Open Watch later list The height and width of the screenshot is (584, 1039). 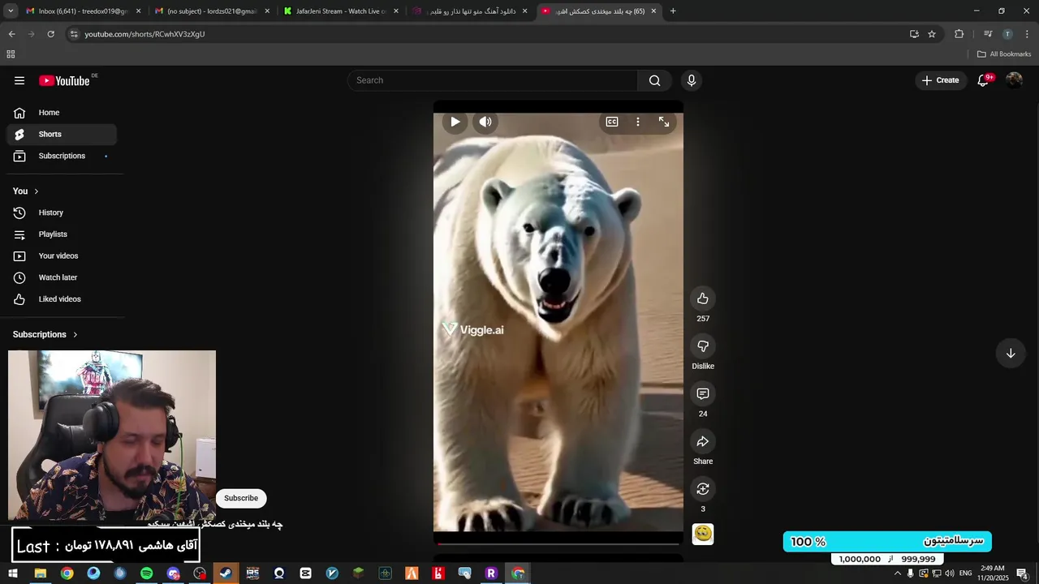(62, 277)
